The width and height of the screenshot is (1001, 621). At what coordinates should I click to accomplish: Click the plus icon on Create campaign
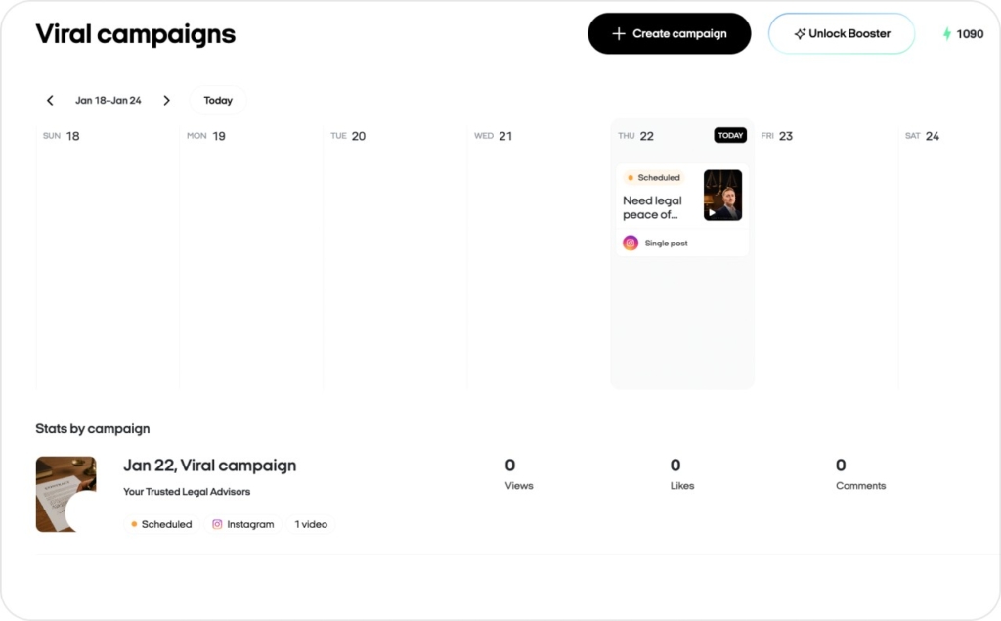click(619, 33)
